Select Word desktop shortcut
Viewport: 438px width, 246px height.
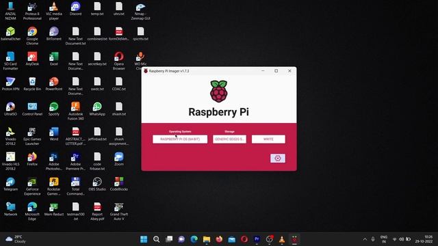(x=54, y=134)
